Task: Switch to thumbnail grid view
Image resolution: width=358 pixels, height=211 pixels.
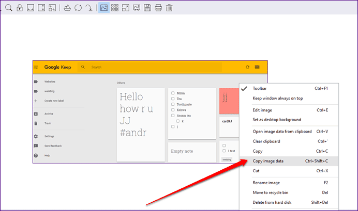Action: (x=115, y=8)
